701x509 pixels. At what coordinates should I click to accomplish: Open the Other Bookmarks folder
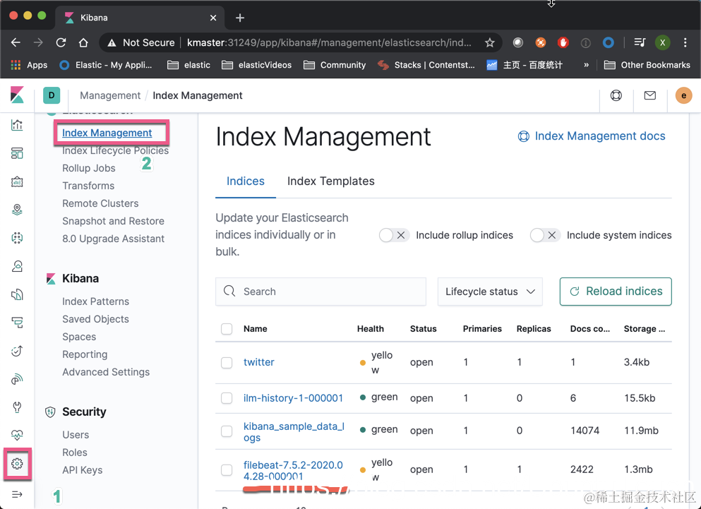647,65
